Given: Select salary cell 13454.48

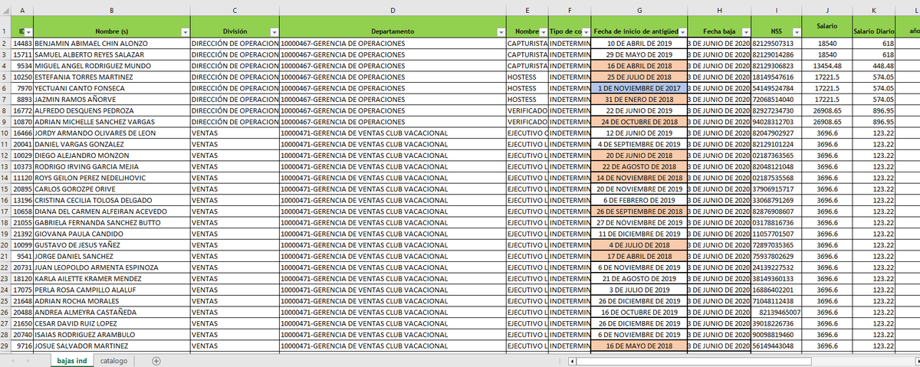Looking at the screenshot, I should 827,67.
